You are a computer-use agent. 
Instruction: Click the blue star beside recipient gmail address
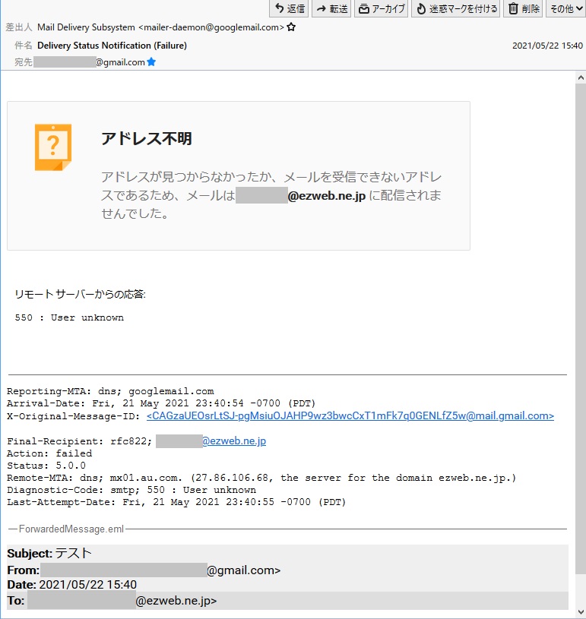coord(151,62)
